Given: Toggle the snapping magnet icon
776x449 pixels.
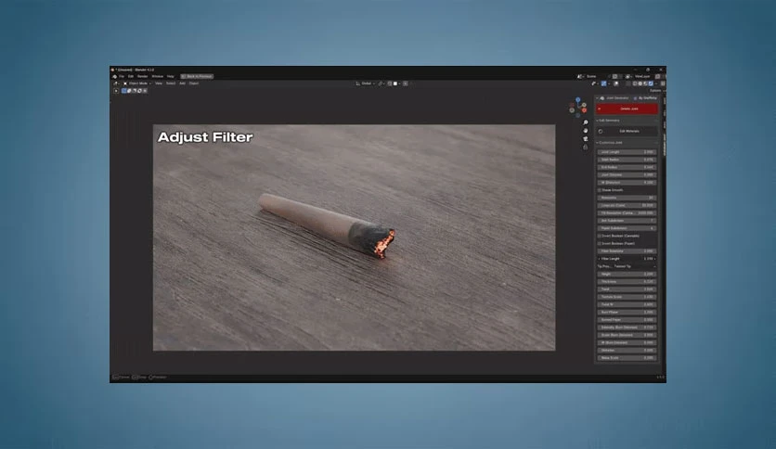Looking at the screenshot, I should coord(390,83).
